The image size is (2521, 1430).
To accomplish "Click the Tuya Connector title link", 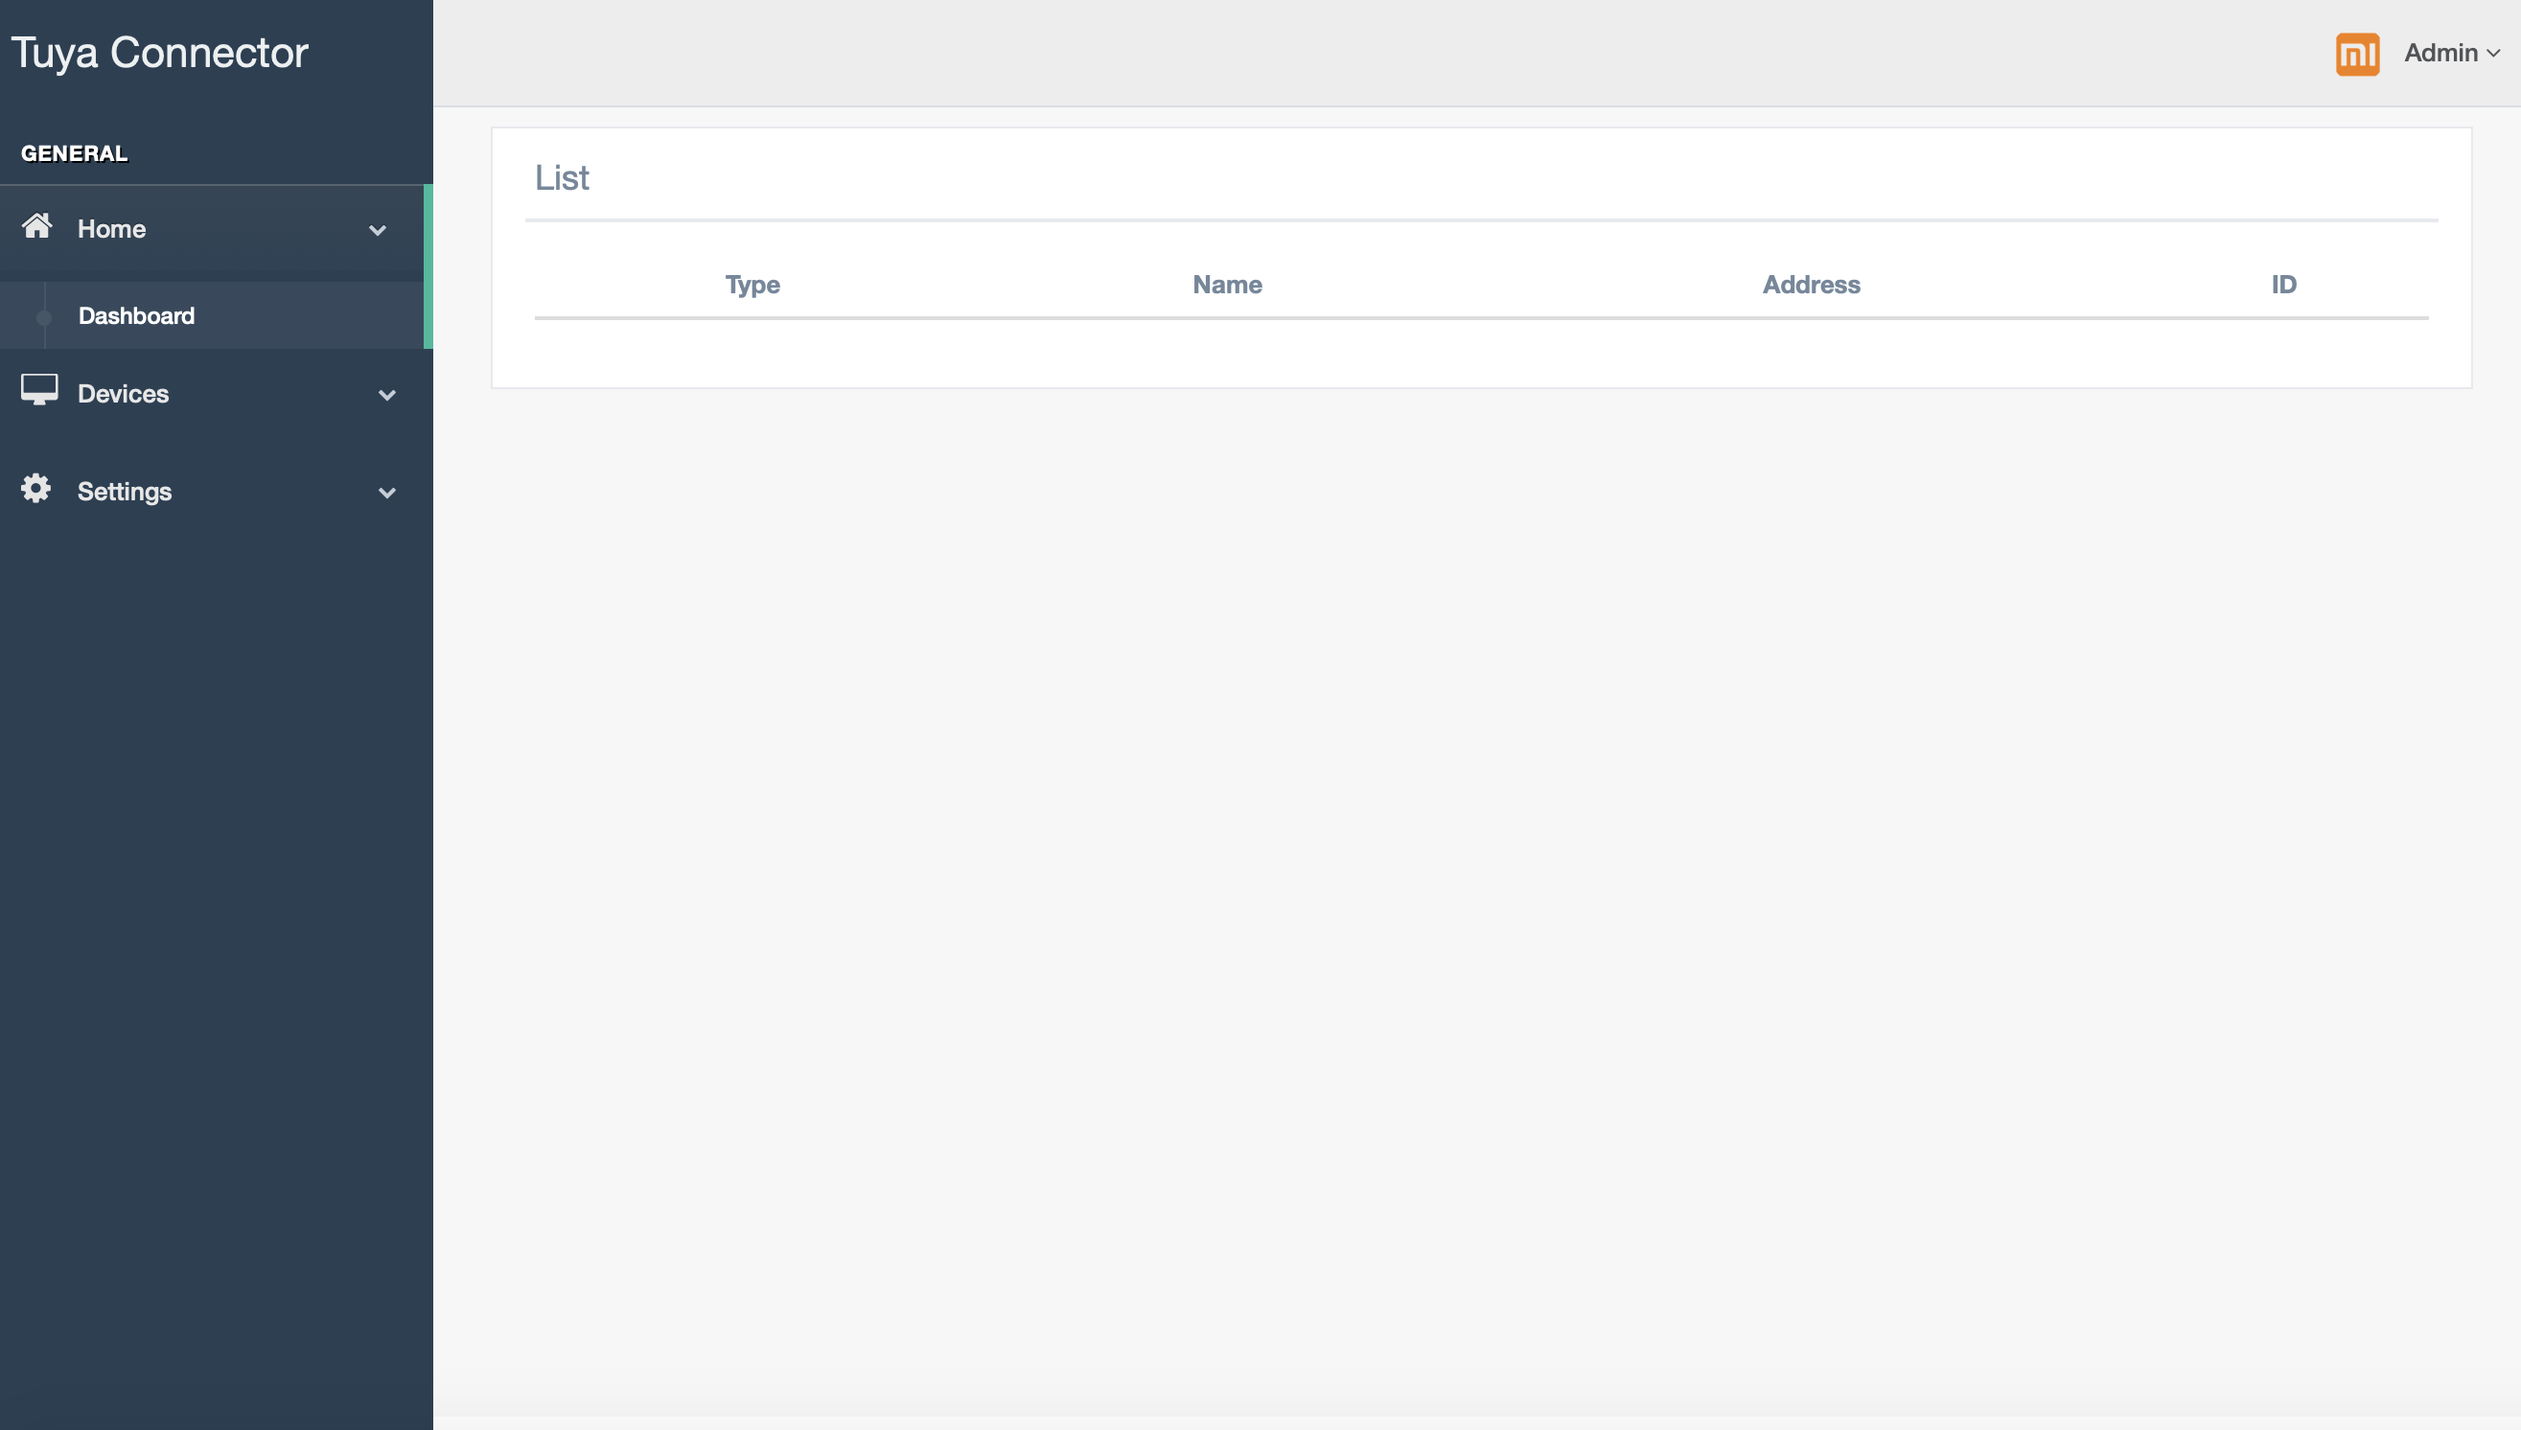I will click(x=160, y=52).
